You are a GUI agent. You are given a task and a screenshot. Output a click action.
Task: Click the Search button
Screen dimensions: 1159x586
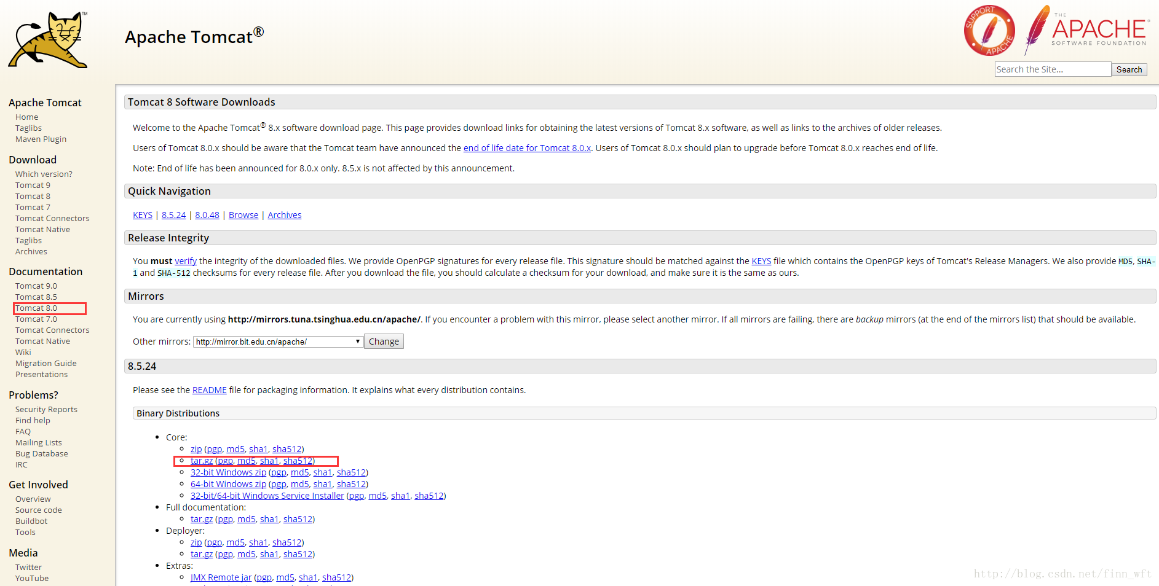click(1129, 69)
